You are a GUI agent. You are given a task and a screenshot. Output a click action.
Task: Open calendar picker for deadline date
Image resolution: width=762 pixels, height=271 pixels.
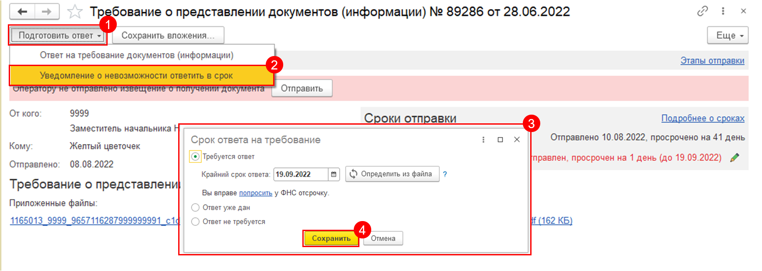pos(334,174)
